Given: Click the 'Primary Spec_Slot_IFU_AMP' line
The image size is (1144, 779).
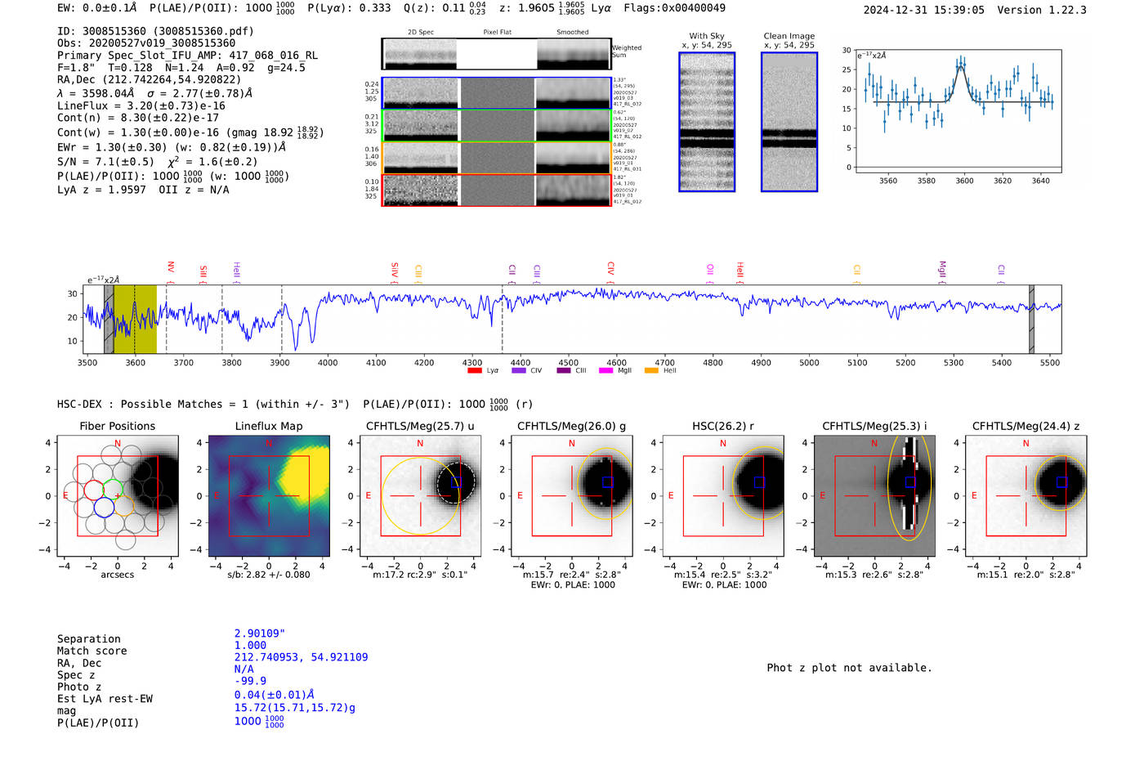Looking at the screenshot, I should (x=187, y=56).
